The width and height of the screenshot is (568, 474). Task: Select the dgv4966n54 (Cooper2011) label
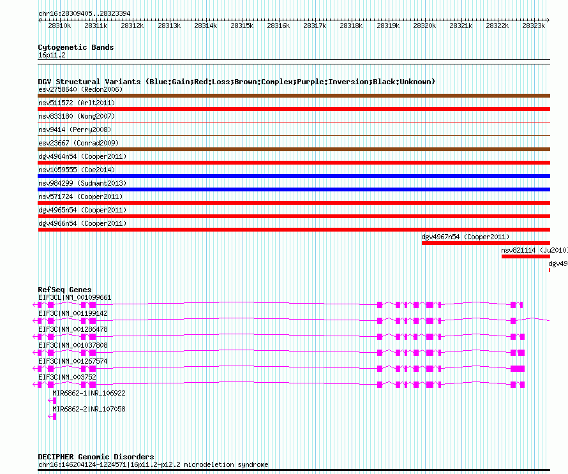tap(82, 223)
